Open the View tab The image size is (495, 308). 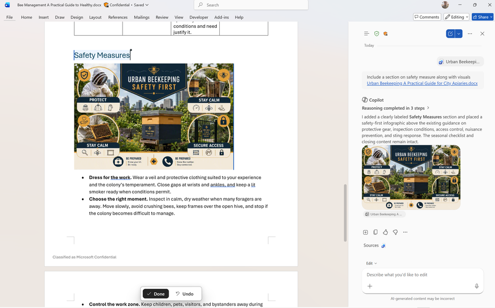click(x=179, y=17)
